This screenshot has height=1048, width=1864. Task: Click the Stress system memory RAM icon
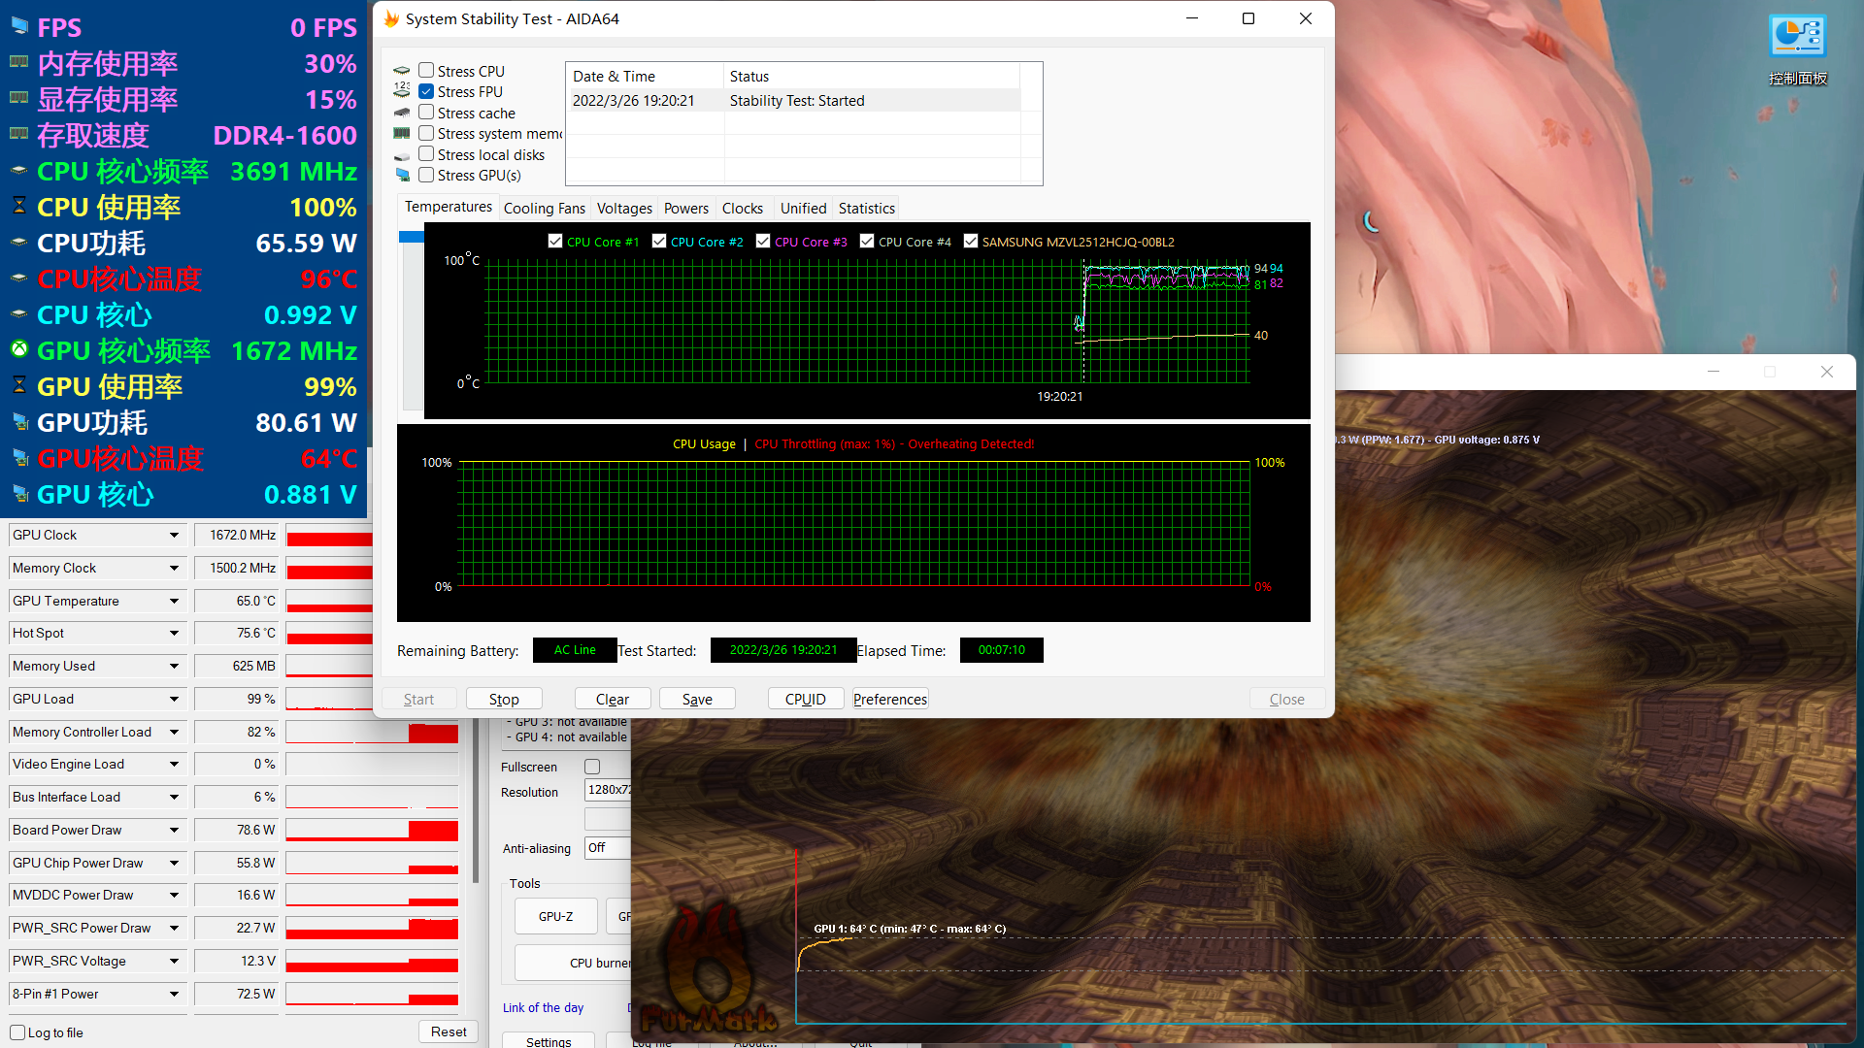pos(402,134)
